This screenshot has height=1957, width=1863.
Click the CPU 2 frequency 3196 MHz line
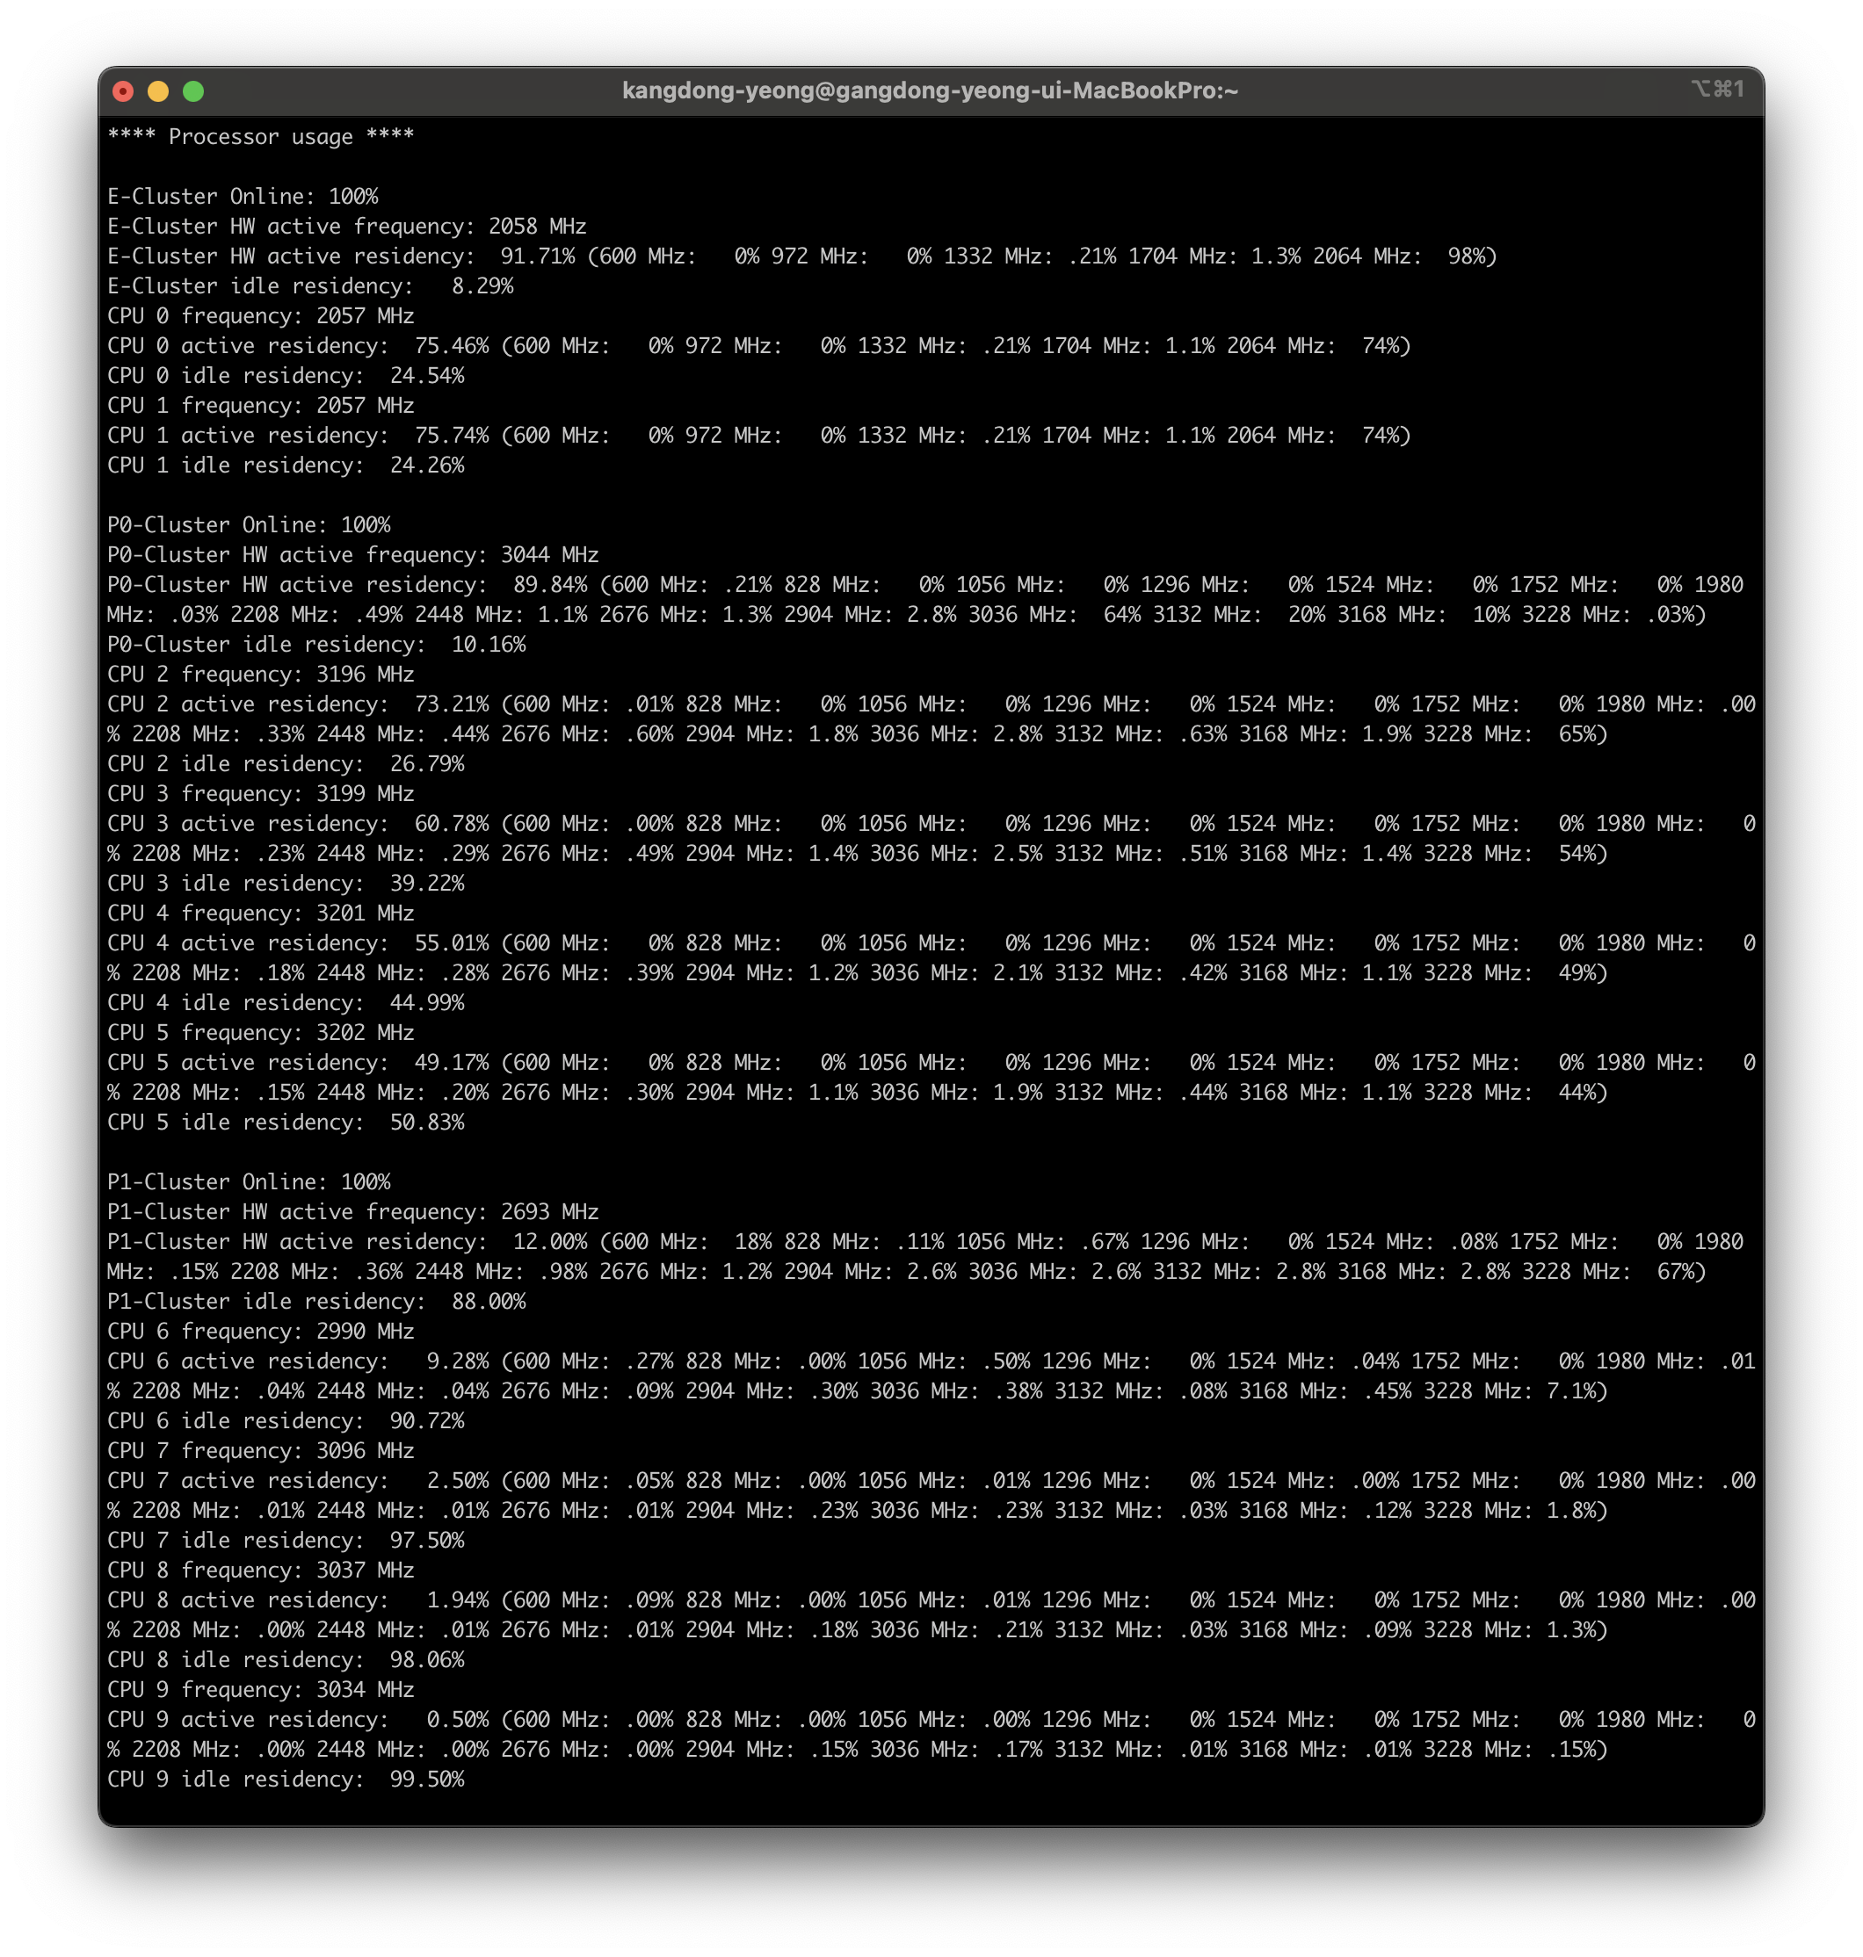pos(260,674)
